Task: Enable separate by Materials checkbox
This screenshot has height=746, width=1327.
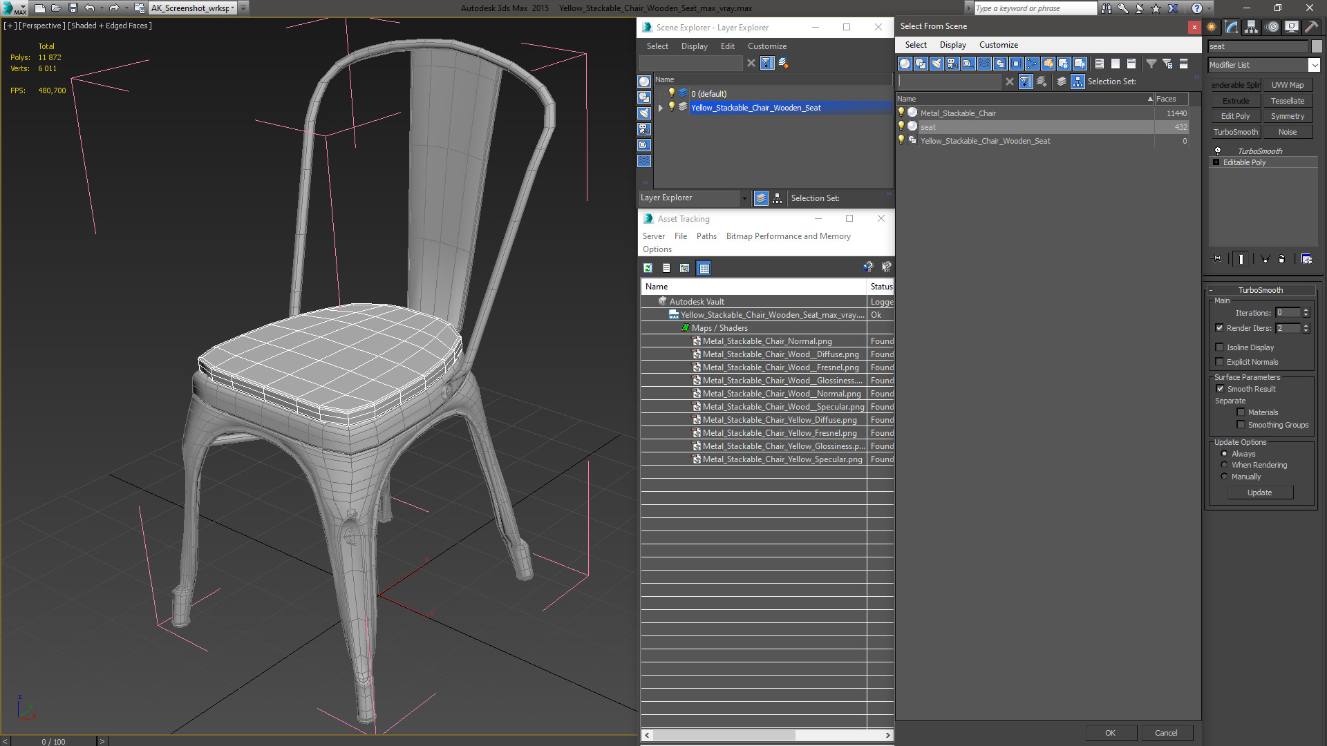Action: [1241, 412]
